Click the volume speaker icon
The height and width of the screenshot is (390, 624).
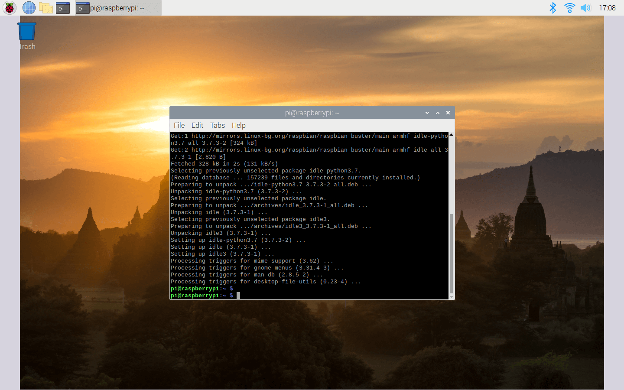pyautogui.click(x=585, y=8)
